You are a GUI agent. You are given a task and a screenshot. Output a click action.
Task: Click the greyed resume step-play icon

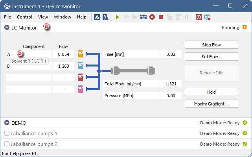(x=135, y=17)
